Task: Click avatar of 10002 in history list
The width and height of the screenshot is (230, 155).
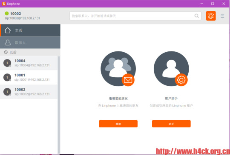Action: (x=7, y=92)
